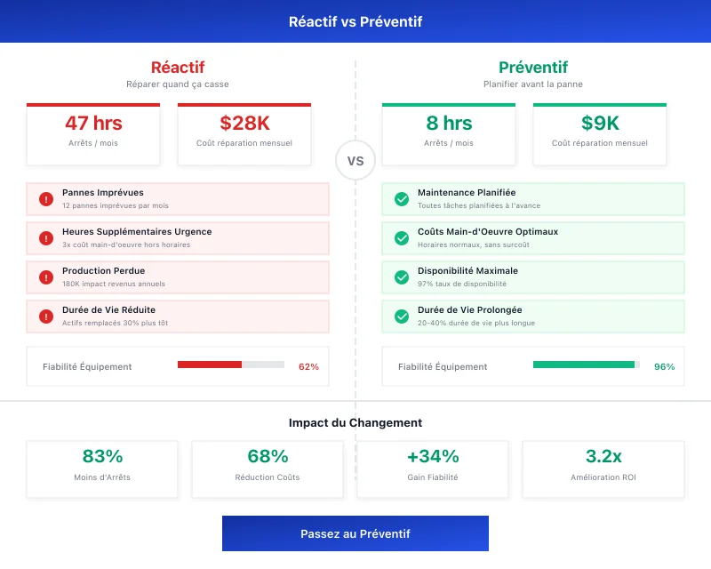This screenshot has width=711, height=569.
Task: Click the red 62% reliability progress bar
Action: tap(231, 363)
